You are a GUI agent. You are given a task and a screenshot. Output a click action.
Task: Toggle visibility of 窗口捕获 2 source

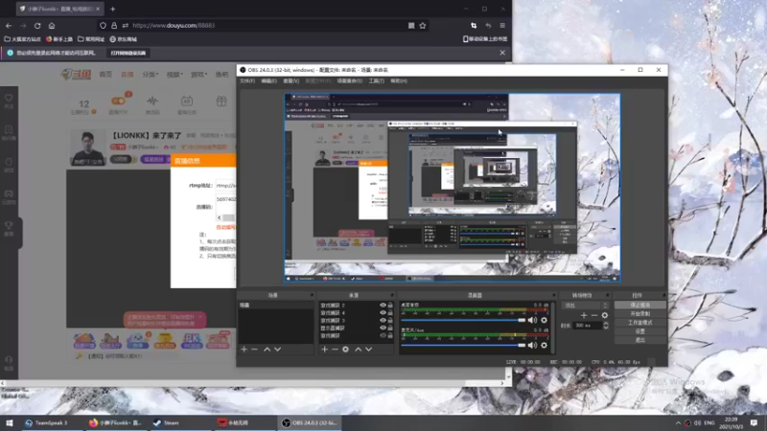click(x=383, y=305)
